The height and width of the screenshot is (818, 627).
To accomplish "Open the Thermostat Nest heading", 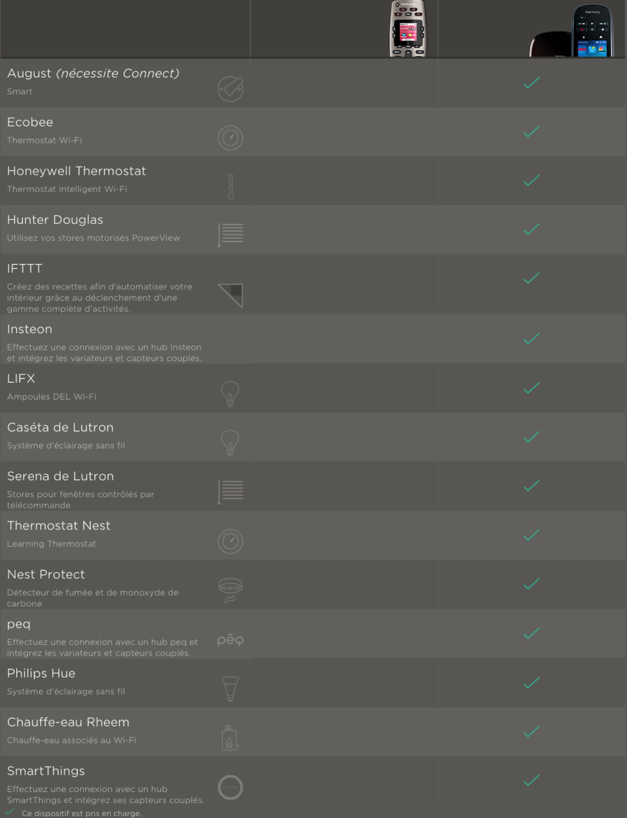I will 59,525.
